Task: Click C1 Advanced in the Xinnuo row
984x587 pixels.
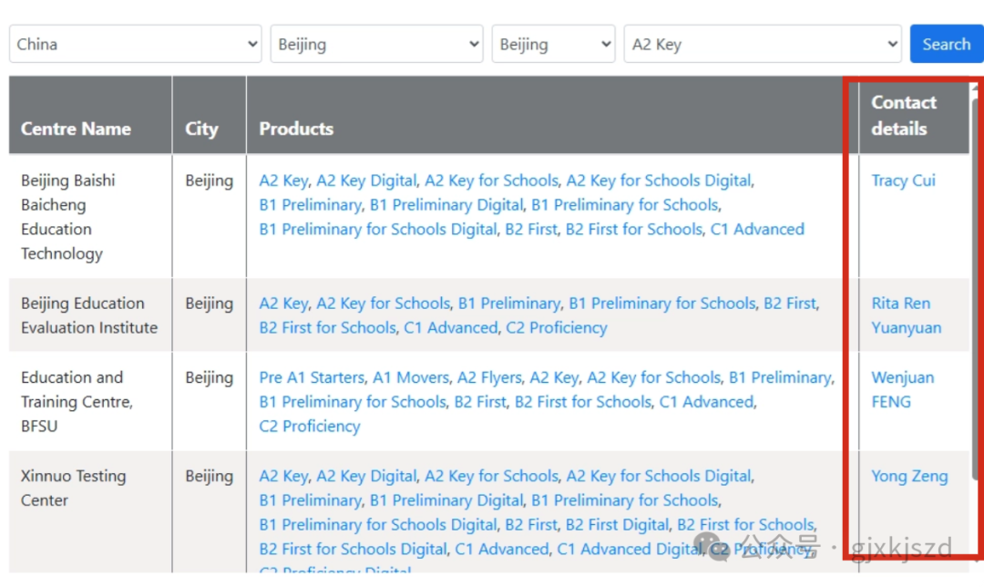Action: click(x=502, y=550)
